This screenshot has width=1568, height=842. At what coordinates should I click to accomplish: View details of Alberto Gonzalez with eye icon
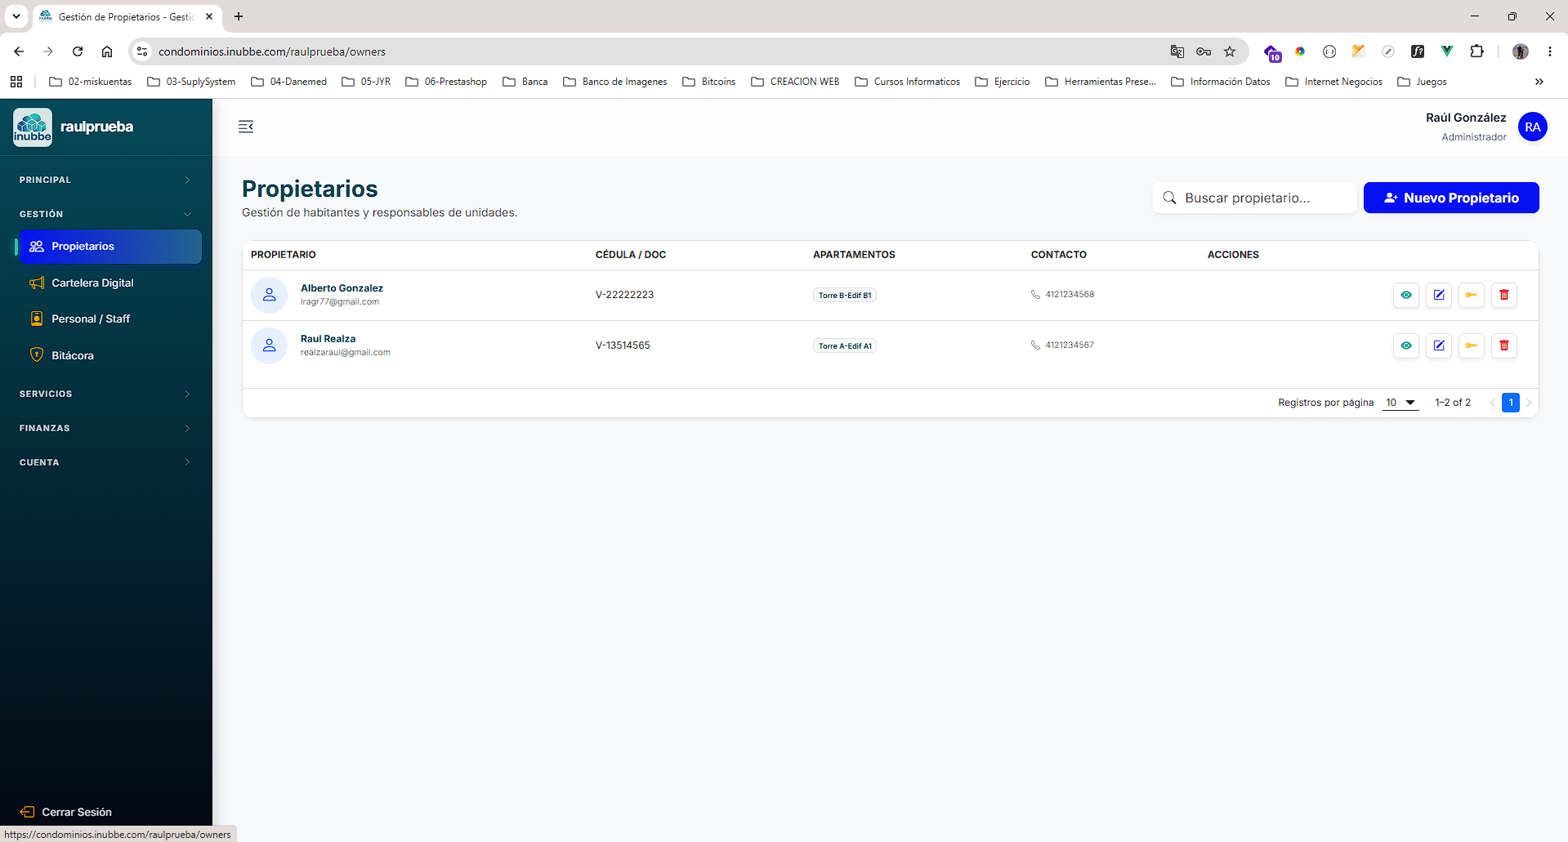pos(1405,295)
